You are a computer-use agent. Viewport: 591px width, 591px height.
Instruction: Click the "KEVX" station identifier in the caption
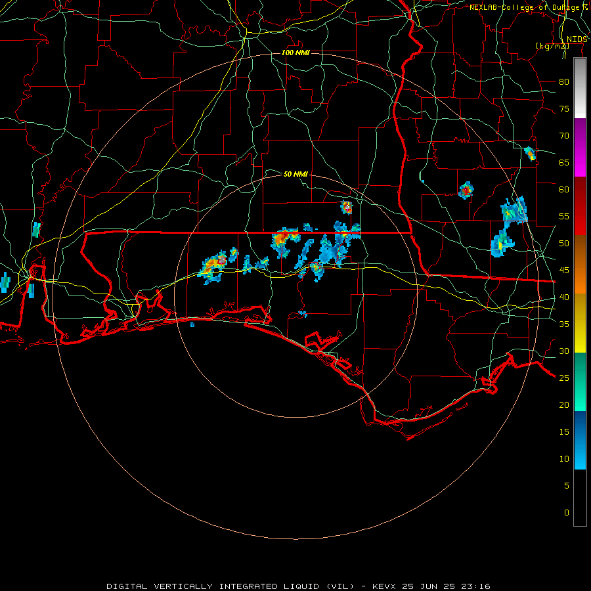click(x=385, y=586)
